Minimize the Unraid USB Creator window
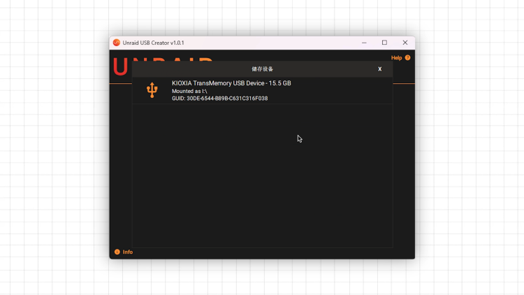The image size is (524, 295). pos(364,43)
